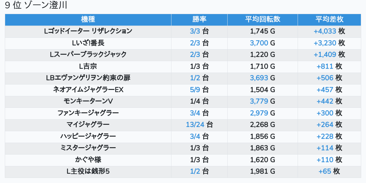This screenshot has height=183, width=366.
Task: Select ネオアイムジャグラーEX machine name
Action: coord(88,90)
